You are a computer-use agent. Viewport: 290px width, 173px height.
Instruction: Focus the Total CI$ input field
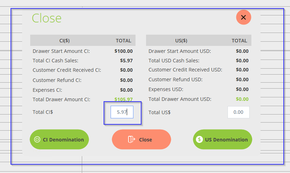tap(122, 112)
